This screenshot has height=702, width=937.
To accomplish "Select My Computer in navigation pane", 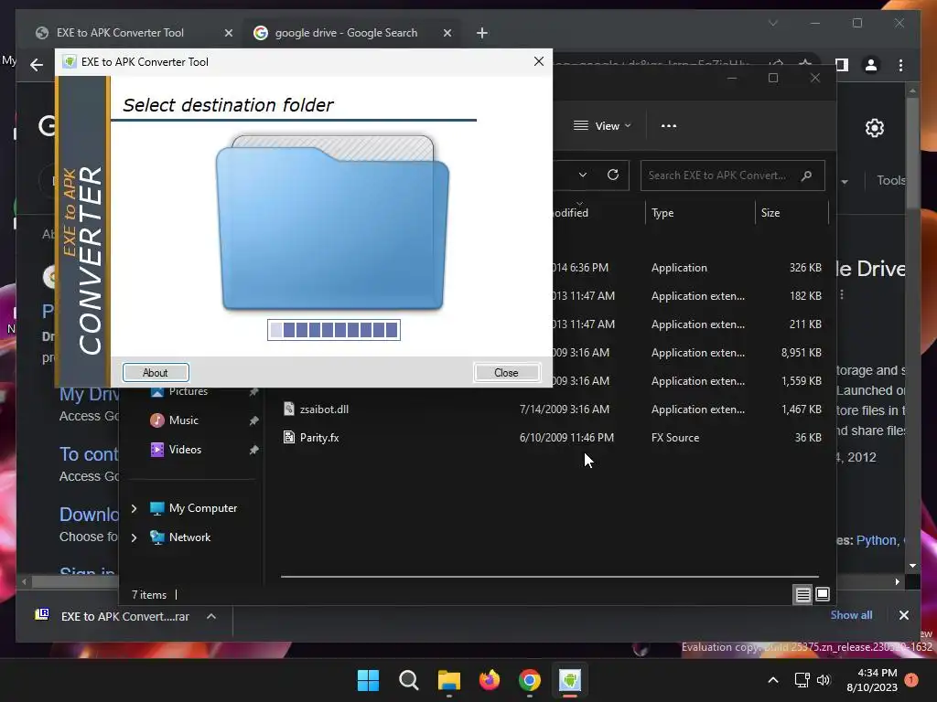I will tap(202, 508).
